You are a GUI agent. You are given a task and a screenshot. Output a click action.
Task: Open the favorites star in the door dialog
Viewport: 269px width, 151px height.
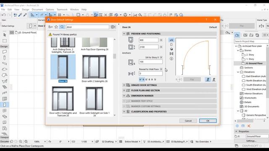(56, 27)
